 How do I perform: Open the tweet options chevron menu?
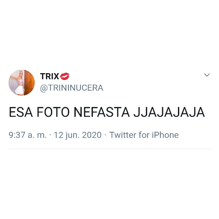click(x=207, y=75)
